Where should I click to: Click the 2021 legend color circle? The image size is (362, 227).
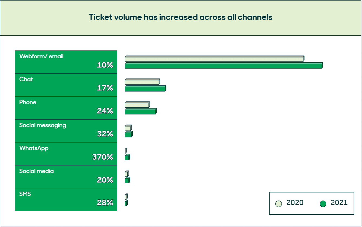(x=323, y=204)
